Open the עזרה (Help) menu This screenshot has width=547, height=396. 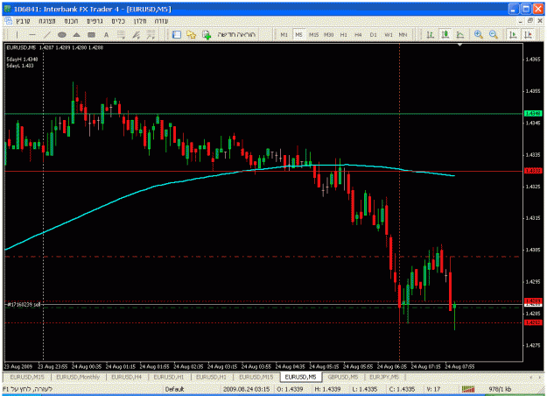point(161,21)
